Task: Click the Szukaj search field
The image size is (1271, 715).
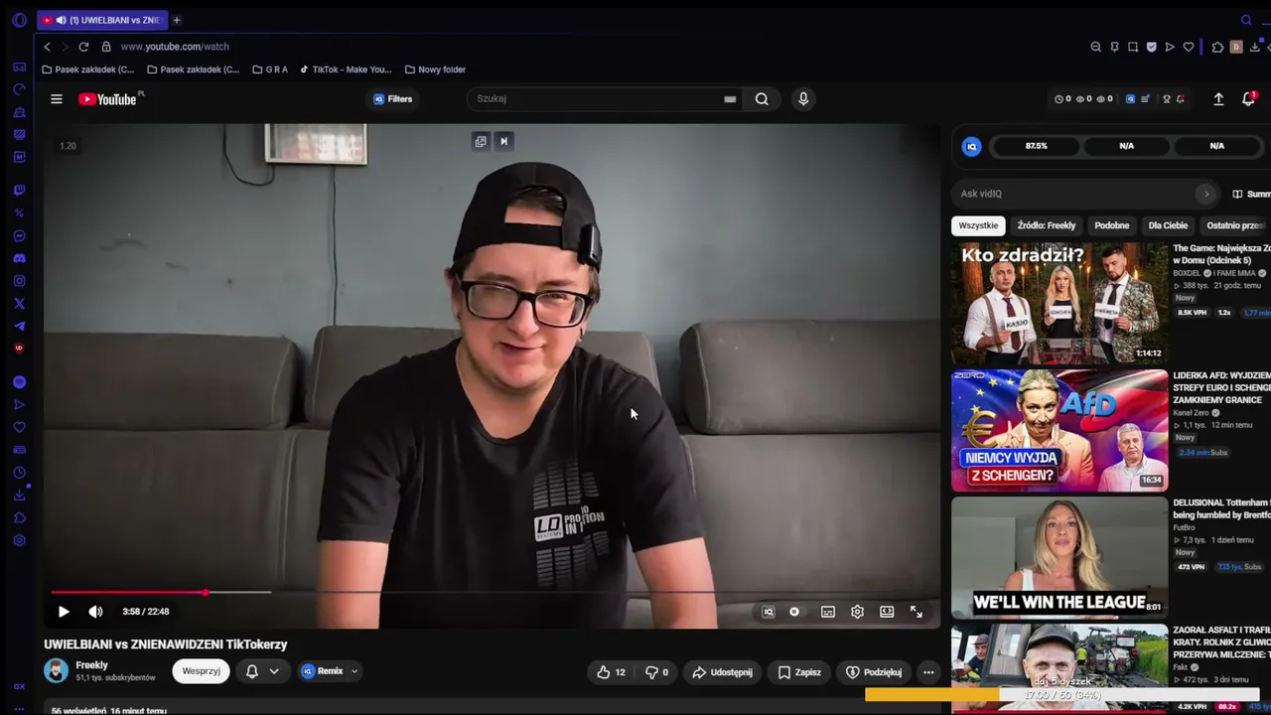Action: click(x=596, y=99)
